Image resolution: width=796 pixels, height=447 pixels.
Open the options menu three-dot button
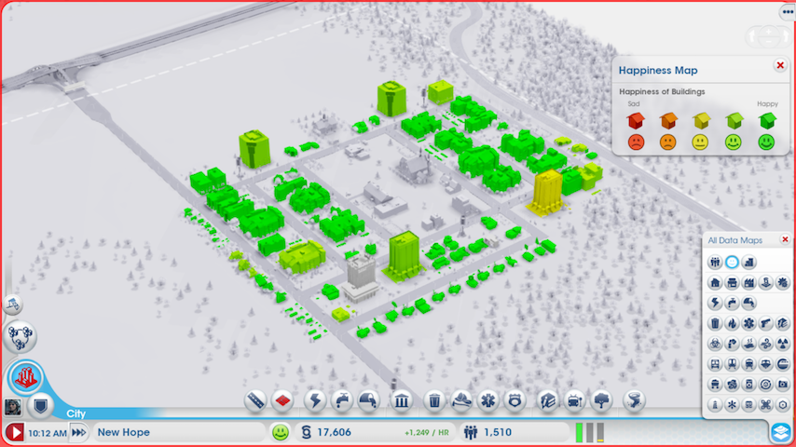(788, 12)
